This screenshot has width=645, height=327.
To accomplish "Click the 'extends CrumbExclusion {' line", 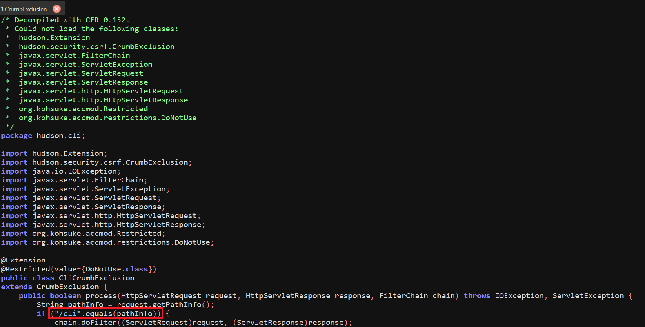I will pyautogui.click(x=54, y=287).
